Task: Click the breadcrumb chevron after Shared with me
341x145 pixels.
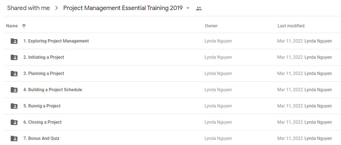Action: [57, 8]
